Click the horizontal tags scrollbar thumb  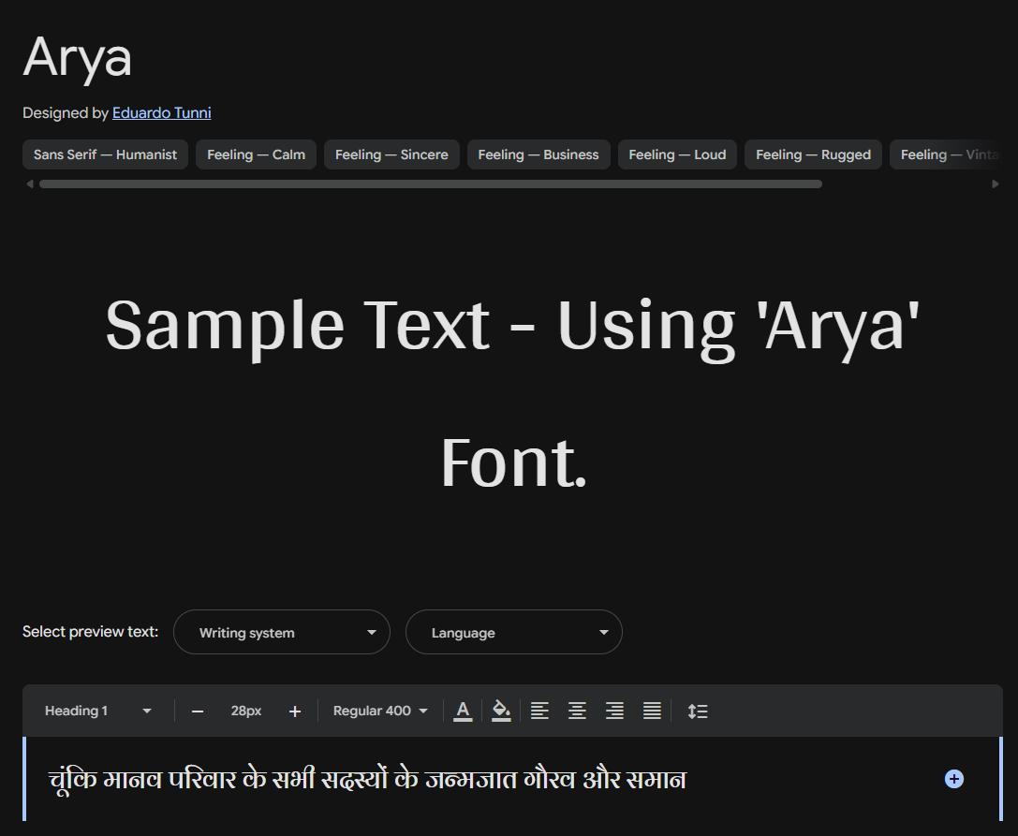[x=431, y=184]
